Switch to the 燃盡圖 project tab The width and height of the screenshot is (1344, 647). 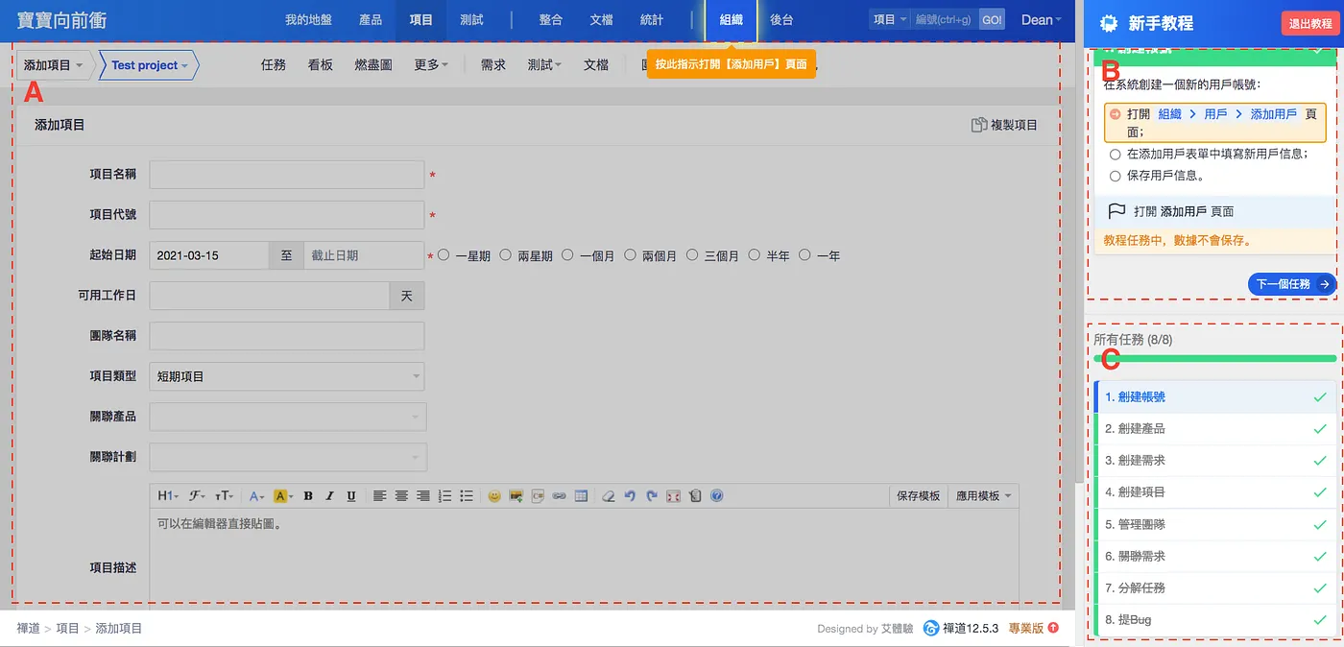[373, 65]
